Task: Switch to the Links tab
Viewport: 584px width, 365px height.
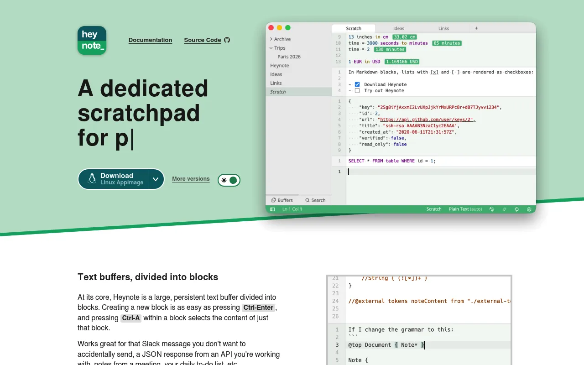Action: click(444, 28)
